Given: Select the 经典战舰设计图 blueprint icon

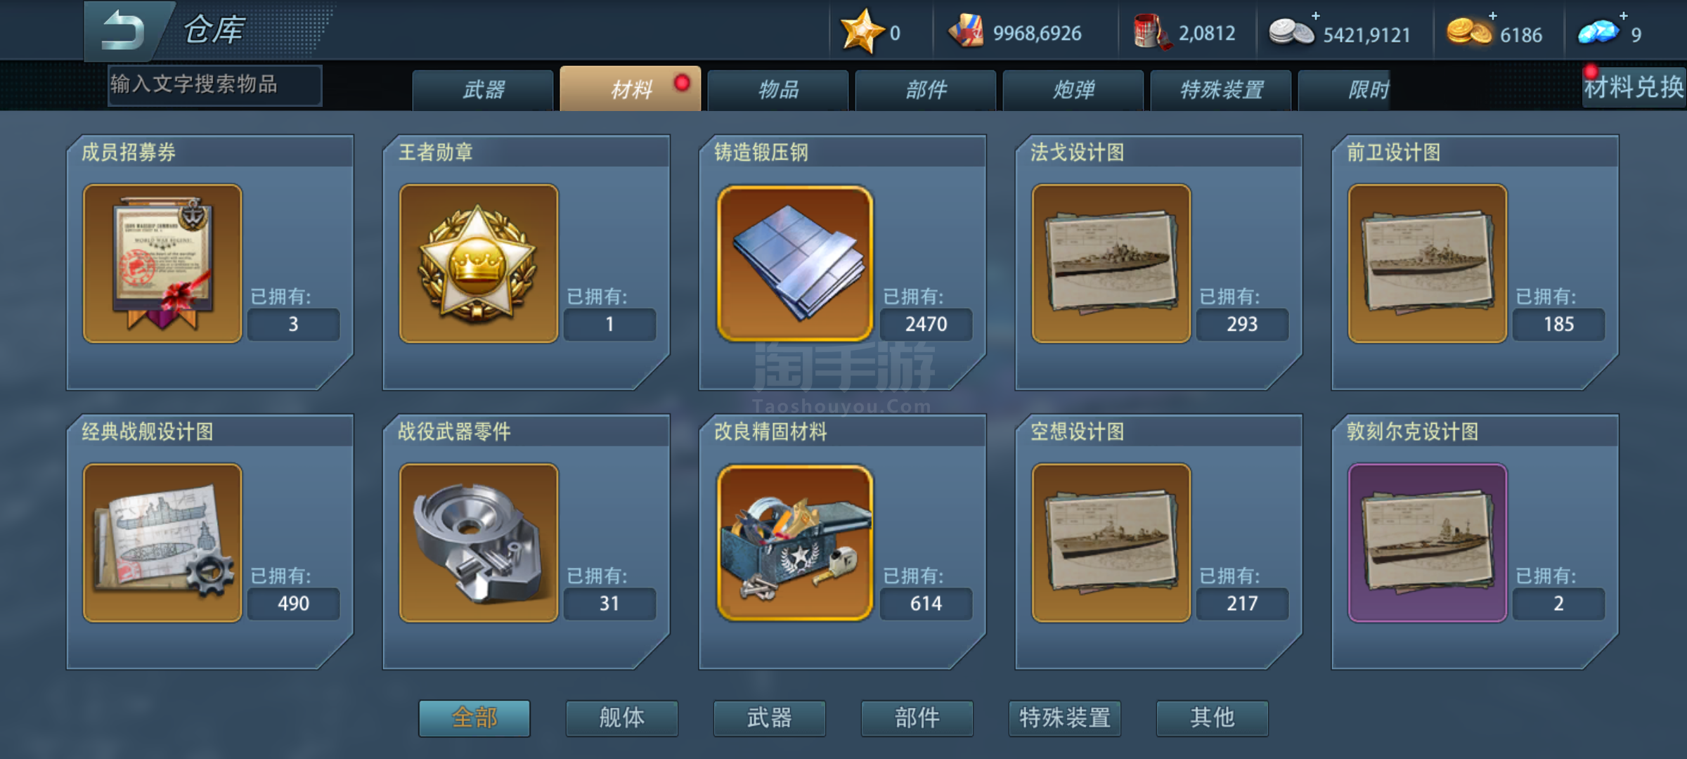Looking at the screenshot, I should (162, 543).
